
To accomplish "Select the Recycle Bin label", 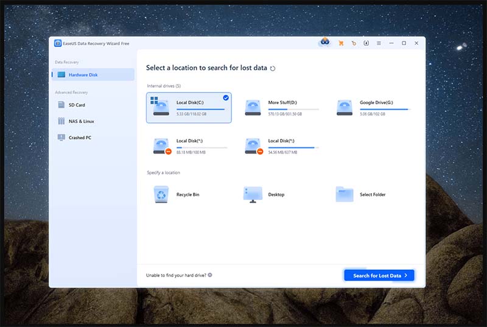I will [187, 194].
